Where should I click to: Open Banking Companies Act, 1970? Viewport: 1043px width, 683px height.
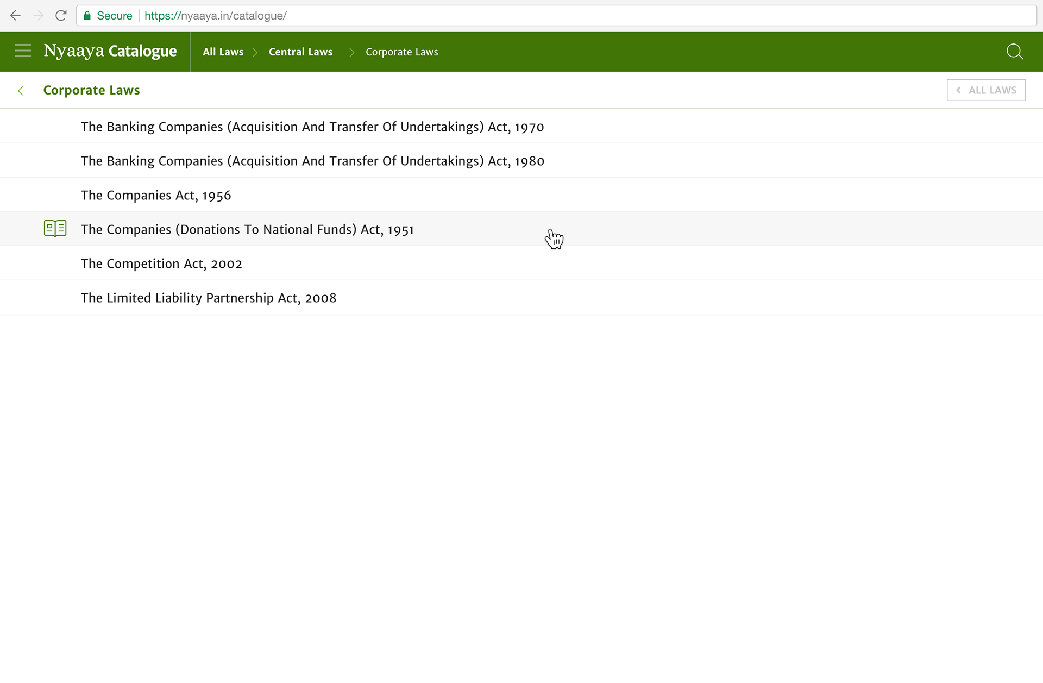(521, 127)
